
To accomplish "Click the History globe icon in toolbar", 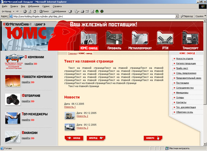I will point(70,11).
